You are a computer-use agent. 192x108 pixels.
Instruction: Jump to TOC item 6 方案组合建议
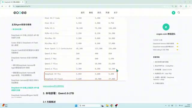click(159, 83)
